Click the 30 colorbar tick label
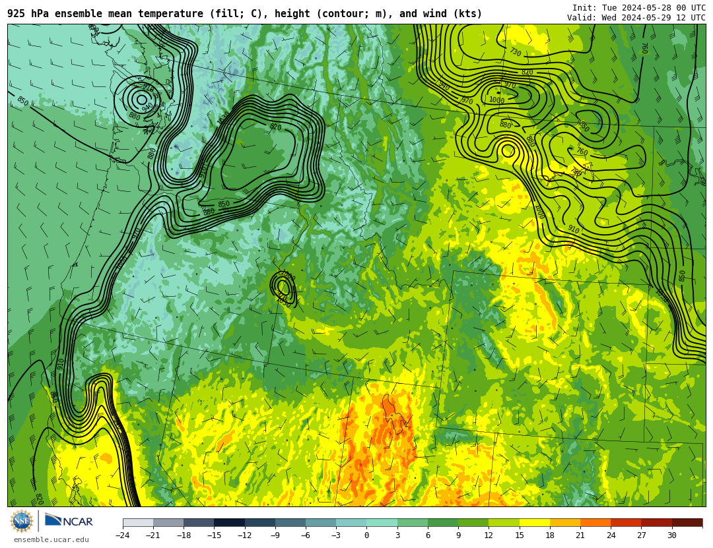This screenshot has height=548, width=713. [x=671, y=535]
